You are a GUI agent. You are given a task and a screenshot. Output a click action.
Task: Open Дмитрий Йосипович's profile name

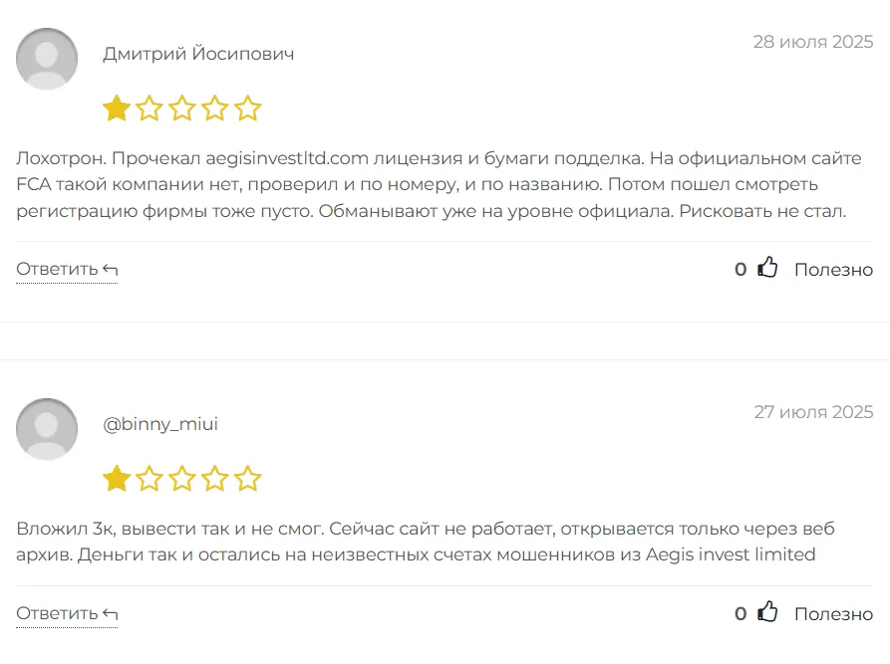coord(198,54)
